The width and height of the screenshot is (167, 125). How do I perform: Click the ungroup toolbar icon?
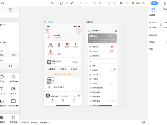[x=100, y=3]
